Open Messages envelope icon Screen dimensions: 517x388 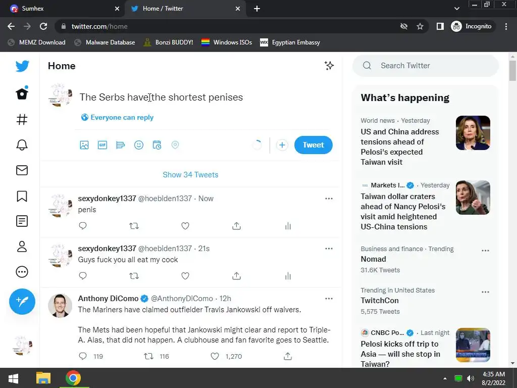tap(22, 170)
